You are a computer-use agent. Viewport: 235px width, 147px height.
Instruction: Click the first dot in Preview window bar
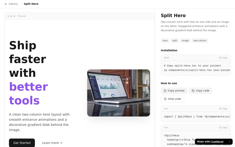coord(8,16)
